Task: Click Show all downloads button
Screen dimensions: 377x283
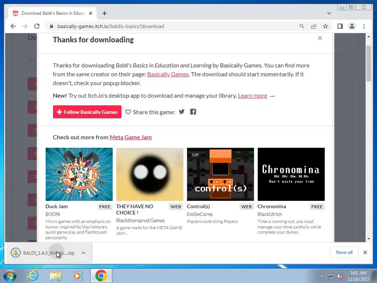Action: pyautogui.click(x=344, y=252)
